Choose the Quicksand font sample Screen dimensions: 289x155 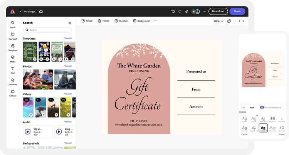coord(245,128)
